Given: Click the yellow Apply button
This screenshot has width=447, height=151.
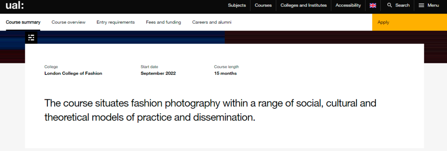Looking at the screenshot, I should point(409,22).
